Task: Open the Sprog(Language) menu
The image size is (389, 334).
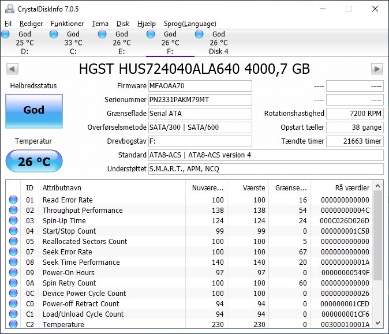Action: coord(190,24)
